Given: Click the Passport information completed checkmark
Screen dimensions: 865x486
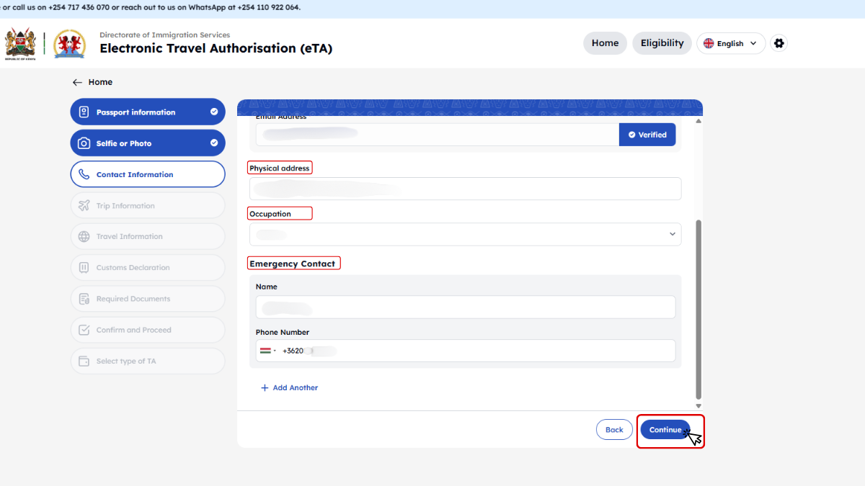Looking at the screenshot, I should click(214, 112).
